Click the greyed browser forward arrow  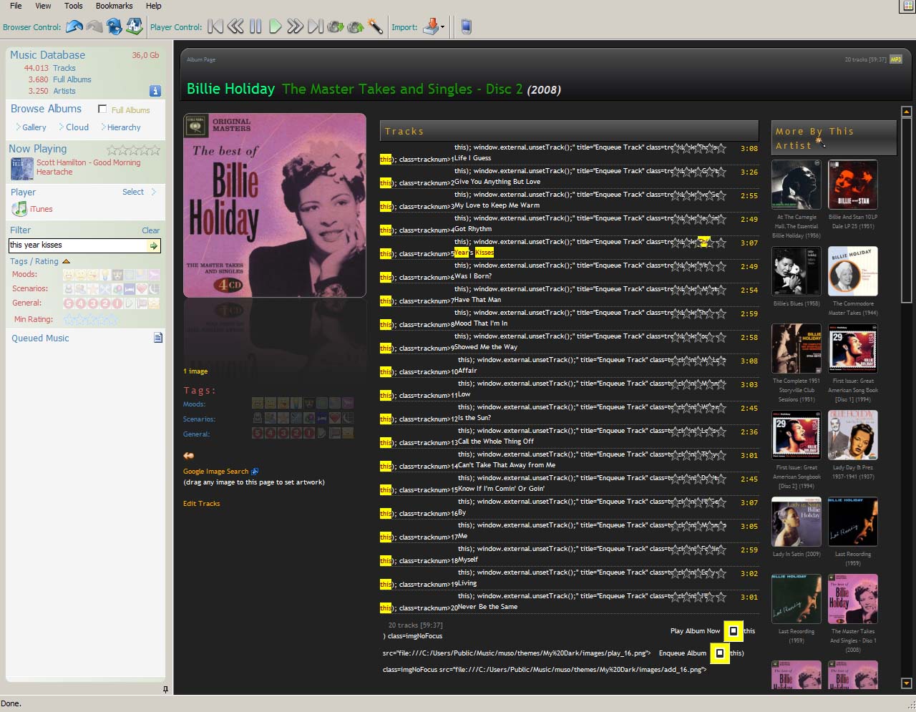tap(94, 26)
